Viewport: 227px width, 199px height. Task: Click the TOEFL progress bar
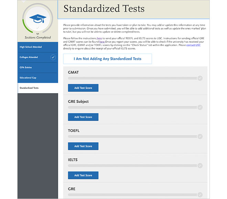pos(132,136)
